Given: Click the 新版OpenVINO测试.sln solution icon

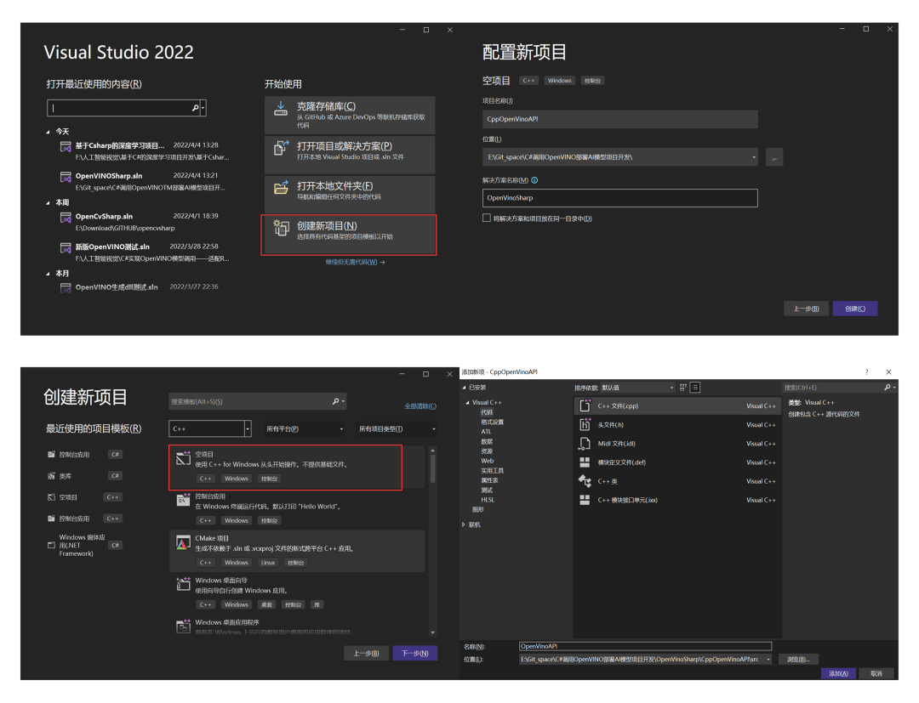Looking at the screenshot, I should 66,247.
